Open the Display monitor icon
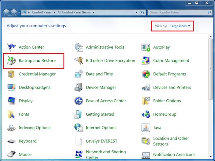 [12, 101]
